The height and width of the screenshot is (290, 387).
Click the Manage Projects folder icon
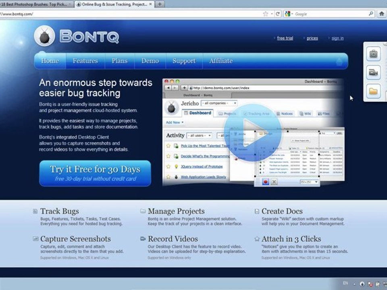(143, 211)
